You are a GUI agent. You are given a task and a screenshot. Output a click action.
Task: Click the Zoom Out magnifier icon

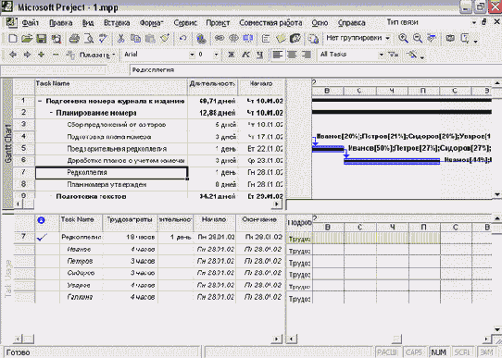tap(418, 38)
